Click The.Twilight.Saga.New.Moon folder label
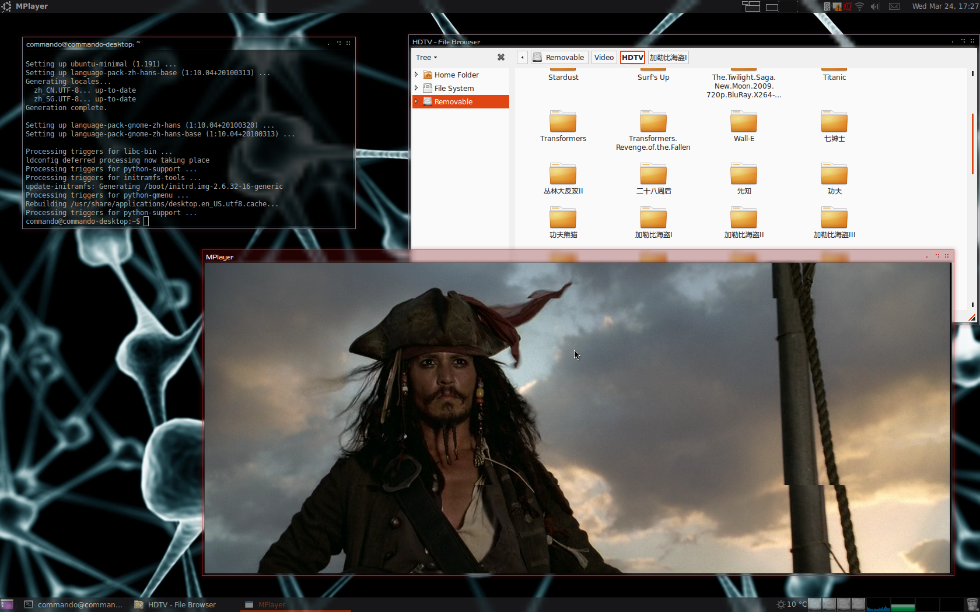Screen dimensions: 980x612 [x=744, y=86]
